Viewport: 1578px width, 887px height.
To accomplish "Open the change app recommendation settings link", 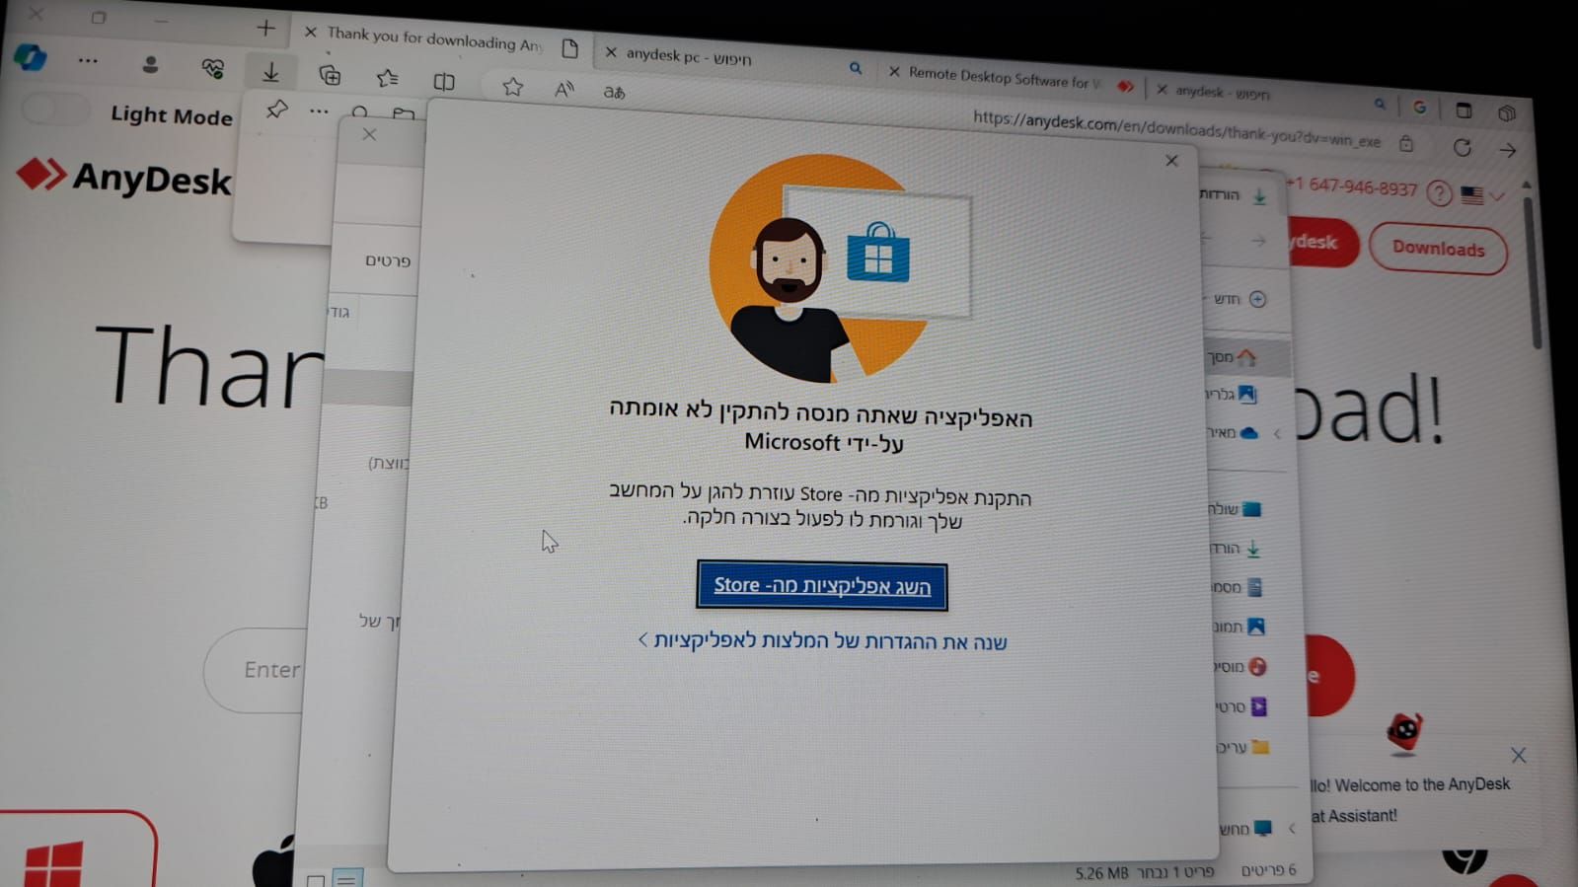I will click(x=823, y=641).
